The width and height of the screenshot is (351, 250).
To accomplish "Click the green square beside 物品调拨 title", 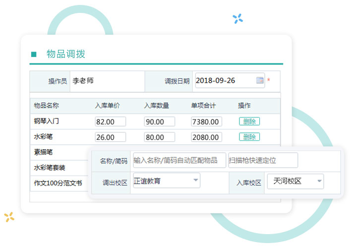I will [x=34, y=55].
